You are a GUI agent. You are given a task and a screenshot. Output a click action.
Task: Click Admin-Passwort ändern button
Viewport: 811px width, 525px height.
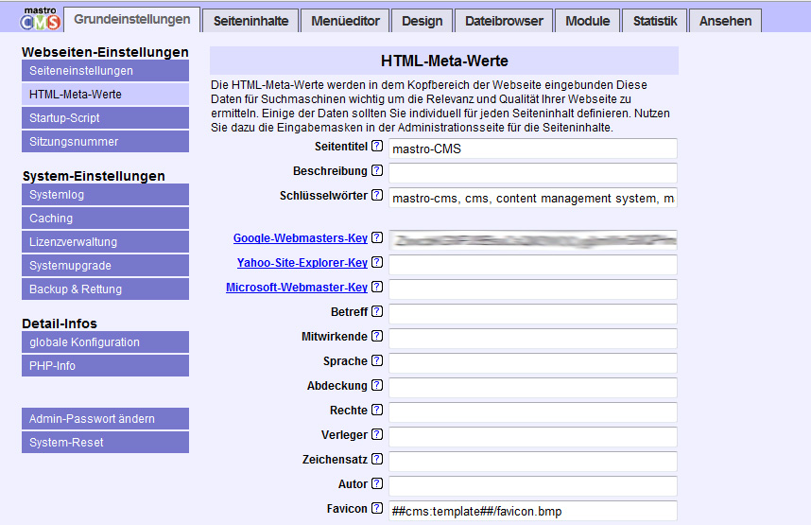(x=105, y=418)
